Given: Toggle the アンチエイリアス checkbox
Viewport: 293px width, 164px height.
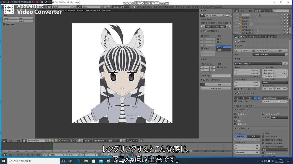Looking at the screenshot, I should [x=238, y=93].
